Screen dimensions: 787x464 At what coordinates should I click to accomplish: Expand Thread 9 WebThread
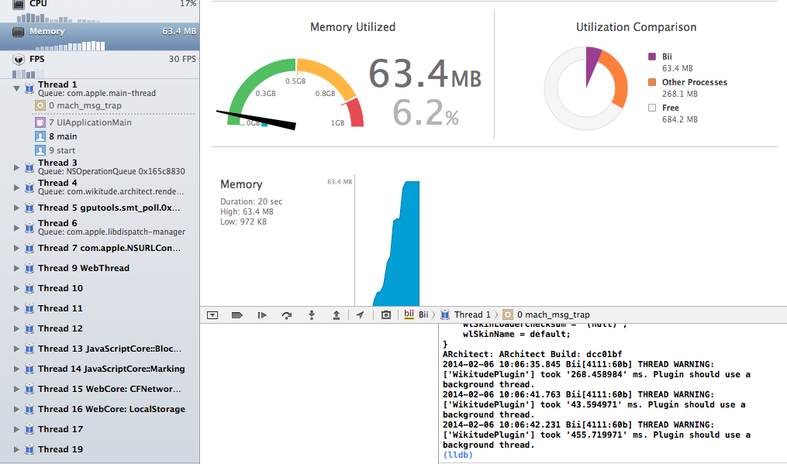point(16,268)
